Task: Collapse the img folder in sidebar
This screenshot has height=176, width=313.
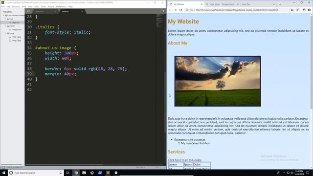Action: pyautogui.click(x=5, y=33)
